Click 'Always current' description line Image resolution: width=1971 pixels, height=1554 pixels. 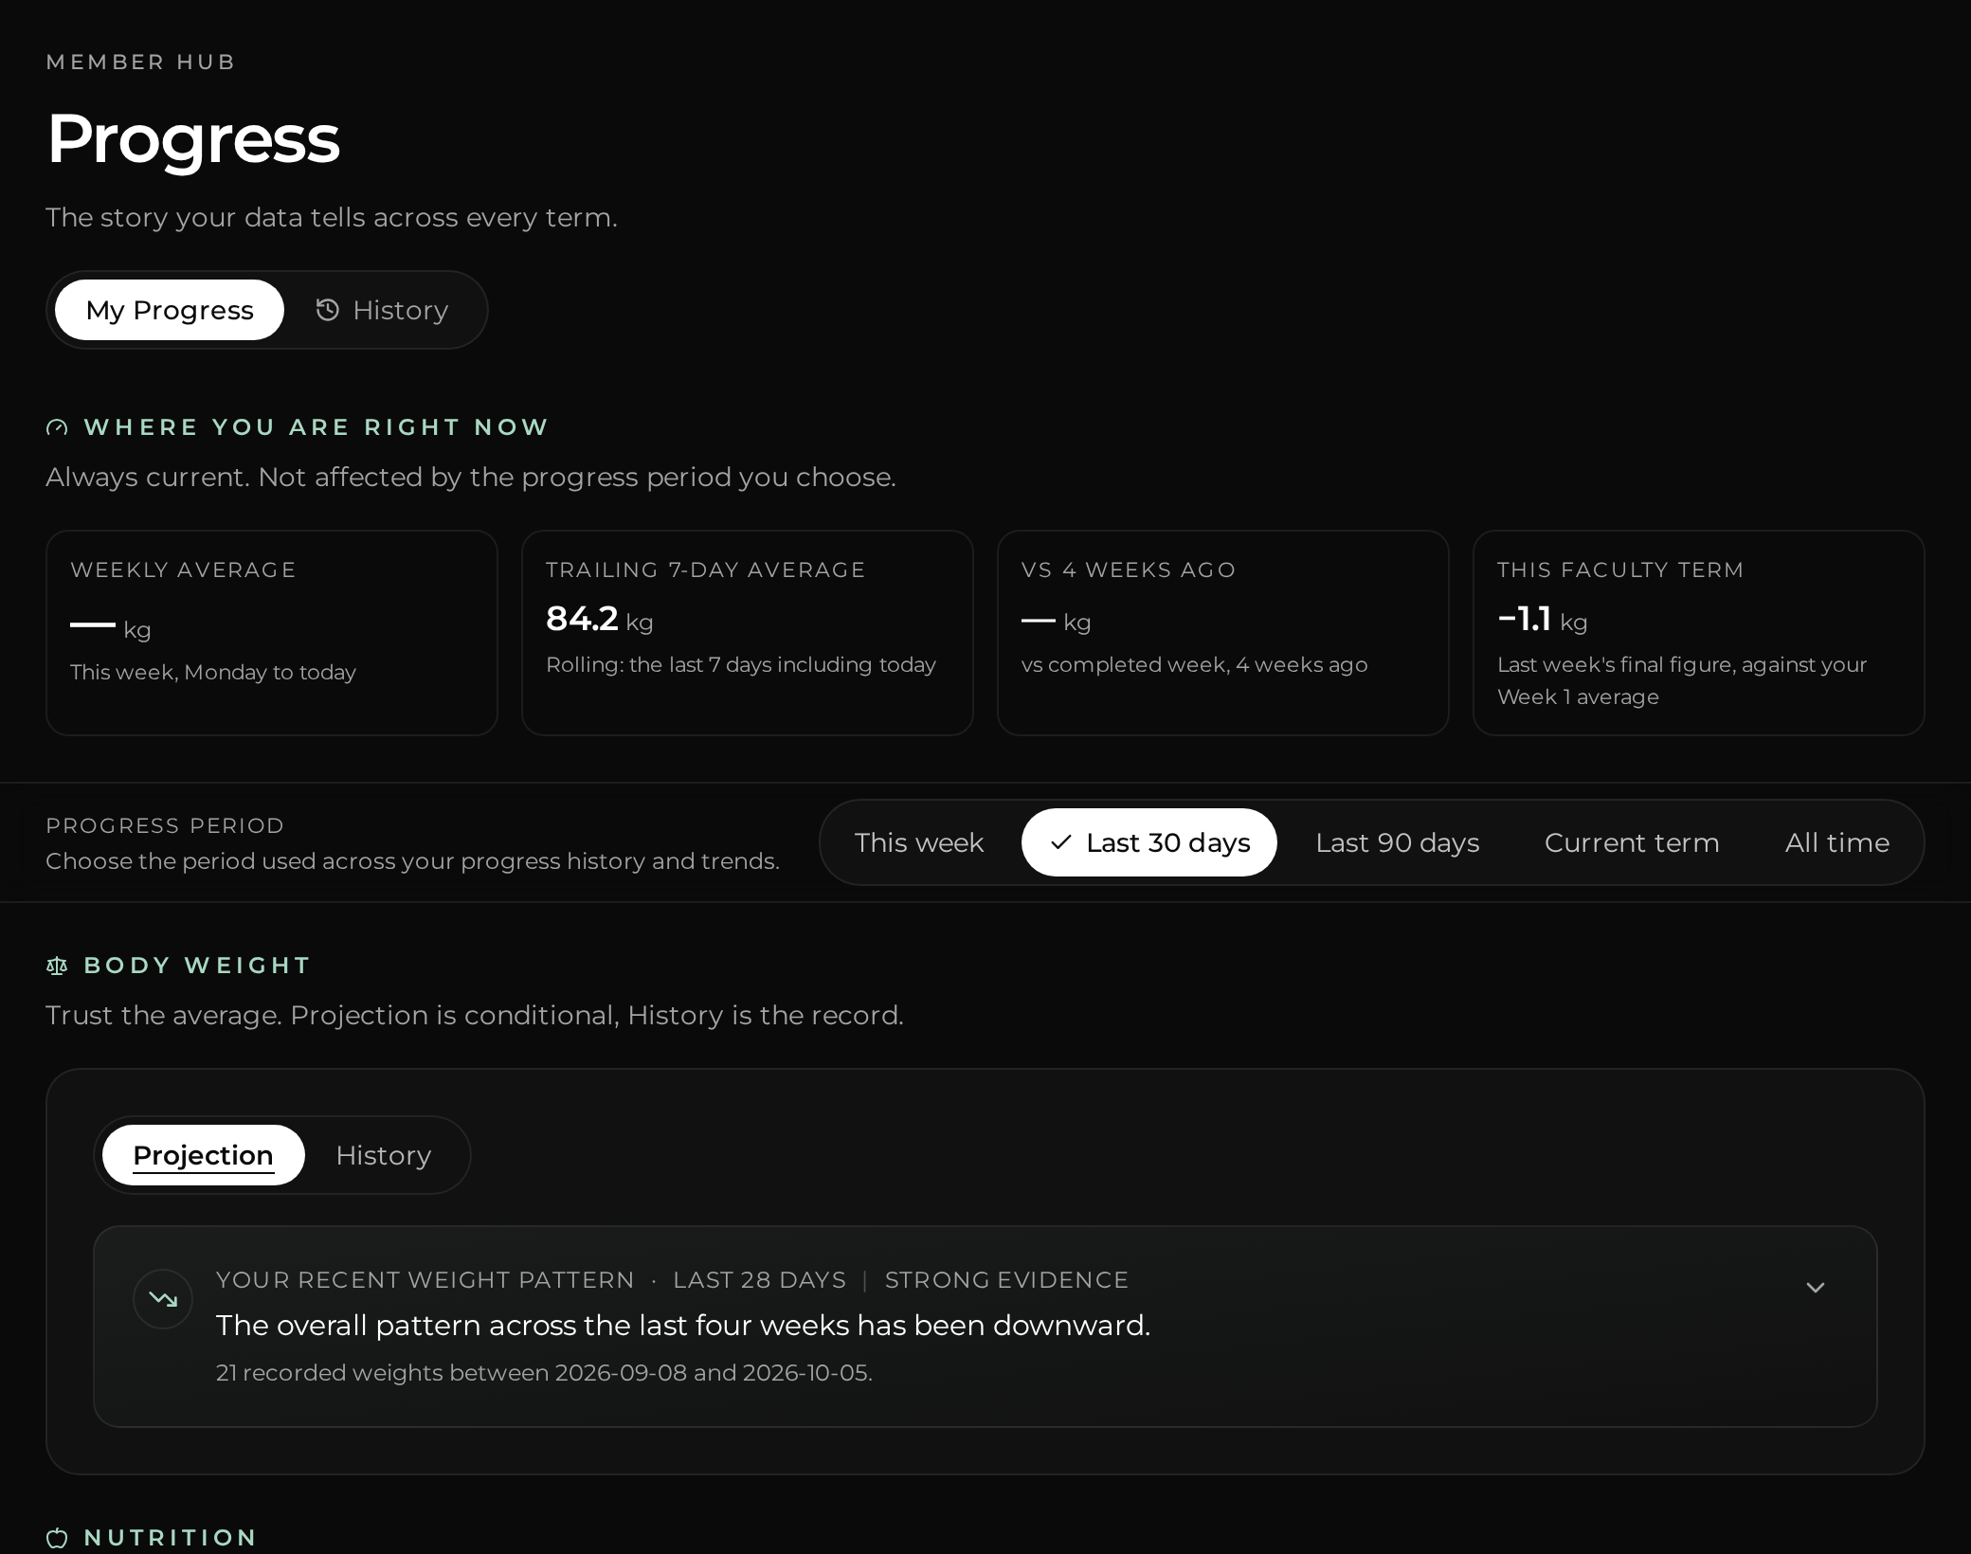pyautogui.click(x=471, y=478)
